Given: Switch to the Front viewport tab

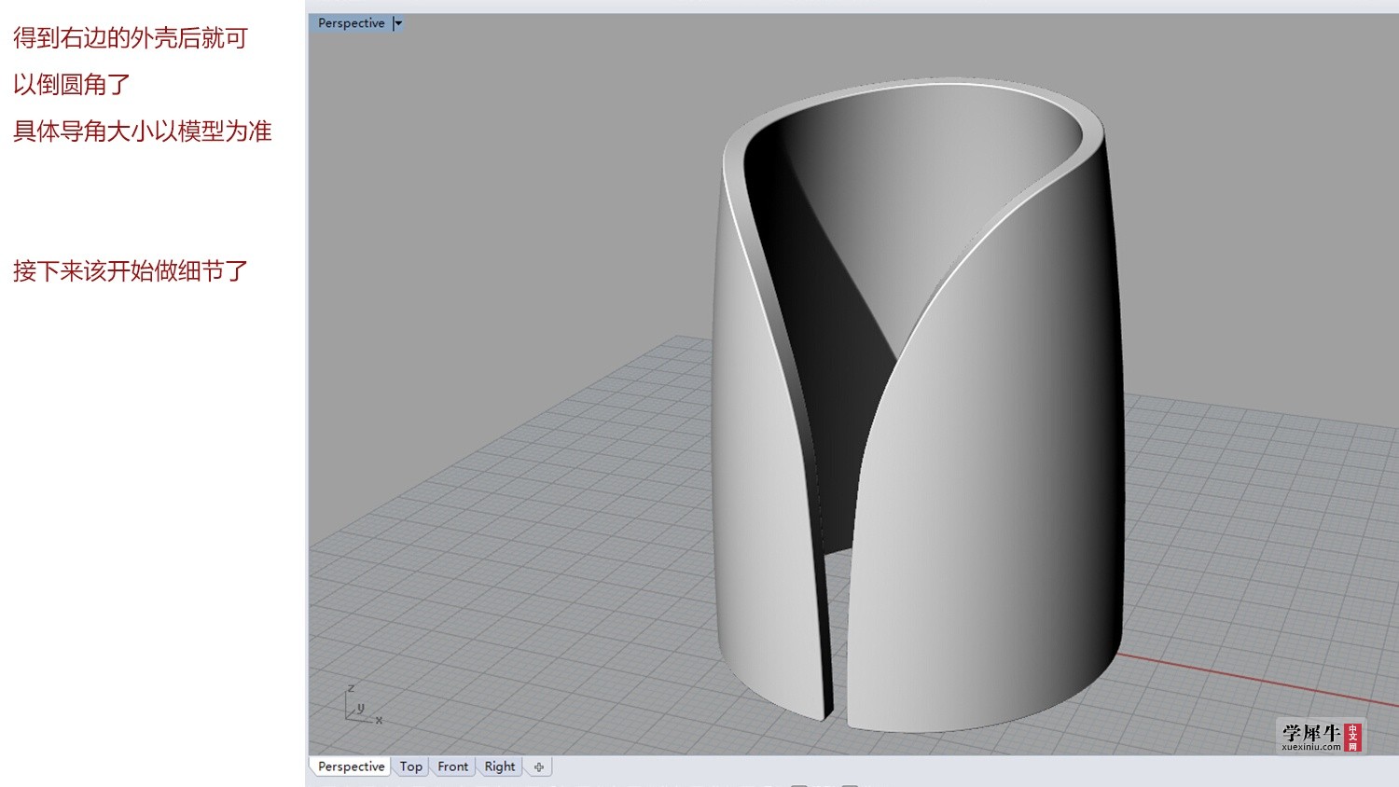Looking at the screenshot, I should (x=453, y=766).
